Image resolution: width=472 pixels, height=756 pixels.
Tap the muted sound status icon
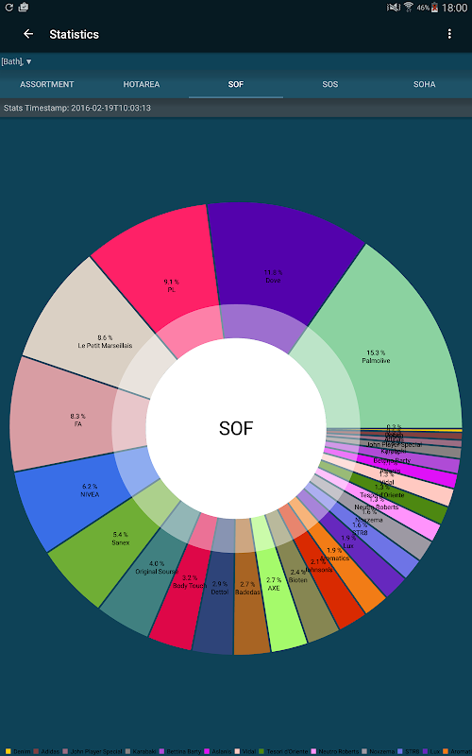(394, 8)
